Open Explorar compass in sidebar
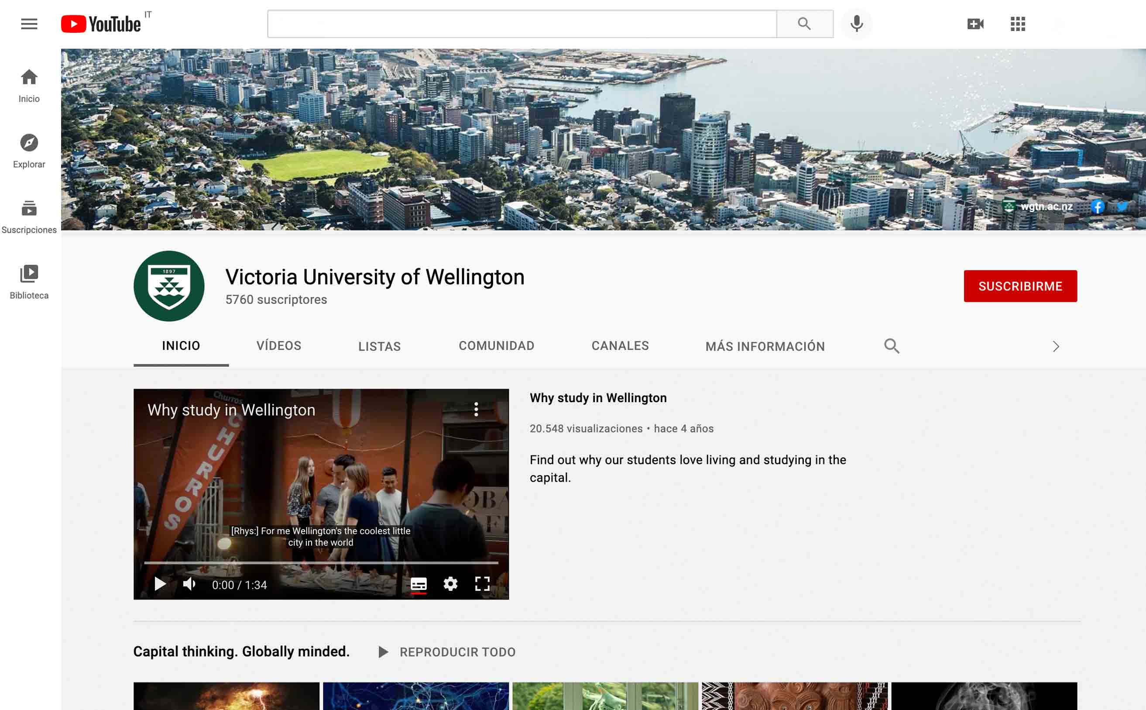The height and width of the screenshot is (710, 1146). tap(29, 151)
